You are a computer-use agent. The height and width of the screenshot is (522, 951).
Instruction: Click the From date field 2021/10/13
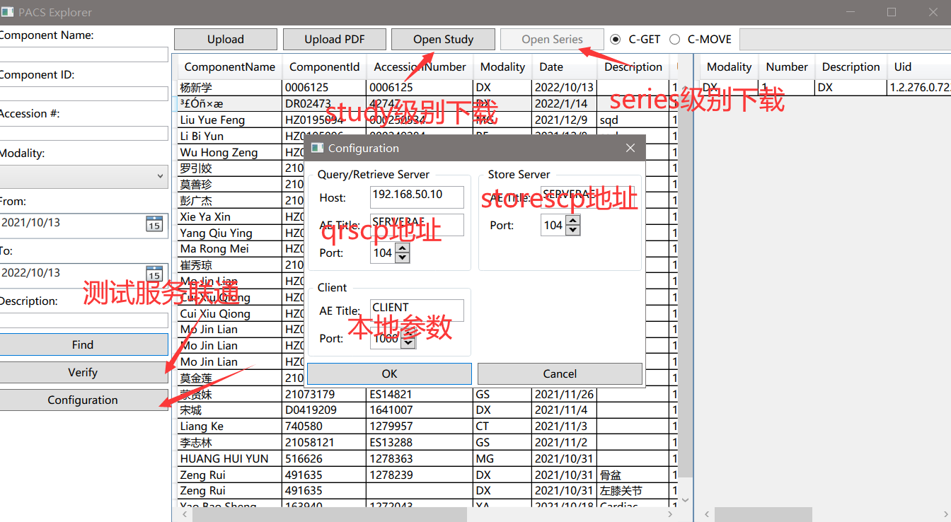coord(72,224)
